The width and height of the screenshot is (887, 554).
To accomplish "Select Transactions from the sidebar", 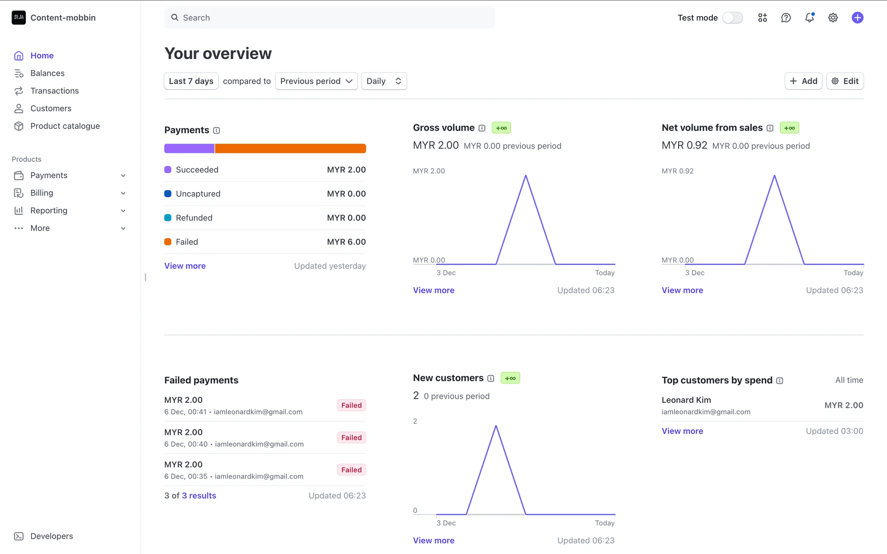I will pos(54,91).
